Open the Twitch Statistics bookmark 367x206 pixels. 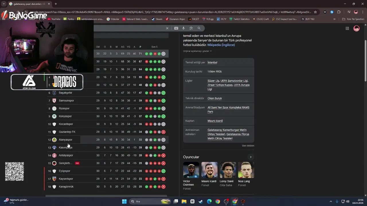[x=239, y=19]
